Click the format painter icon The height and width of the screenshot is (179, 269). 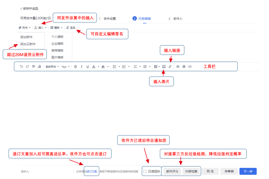(x=33, y=67)
